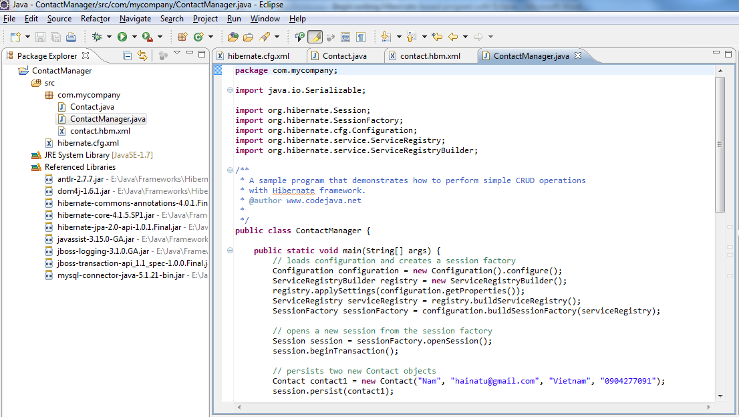Open the Project menu
This screenshot has width=739, height=417.
point(205,19)
